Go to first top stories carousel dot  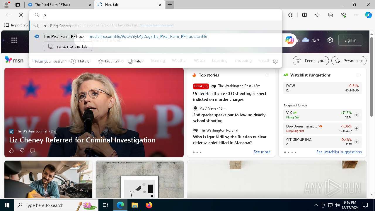click(194, 152)
